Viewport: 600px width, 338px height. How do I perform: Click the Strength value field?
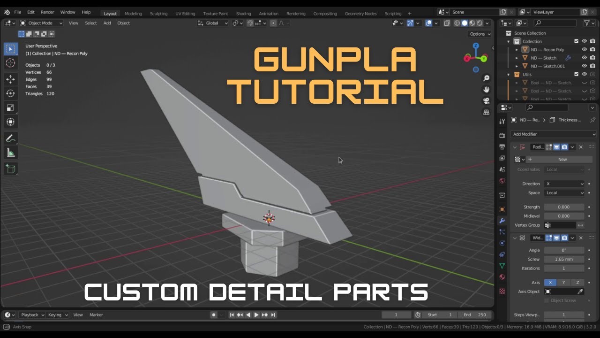click(x=564, y=207)
